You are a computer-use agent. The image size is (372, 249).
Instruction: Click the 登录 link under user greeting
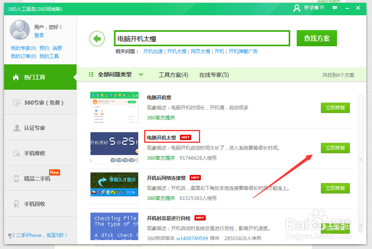pyautogui.click(x=39, y=35)
